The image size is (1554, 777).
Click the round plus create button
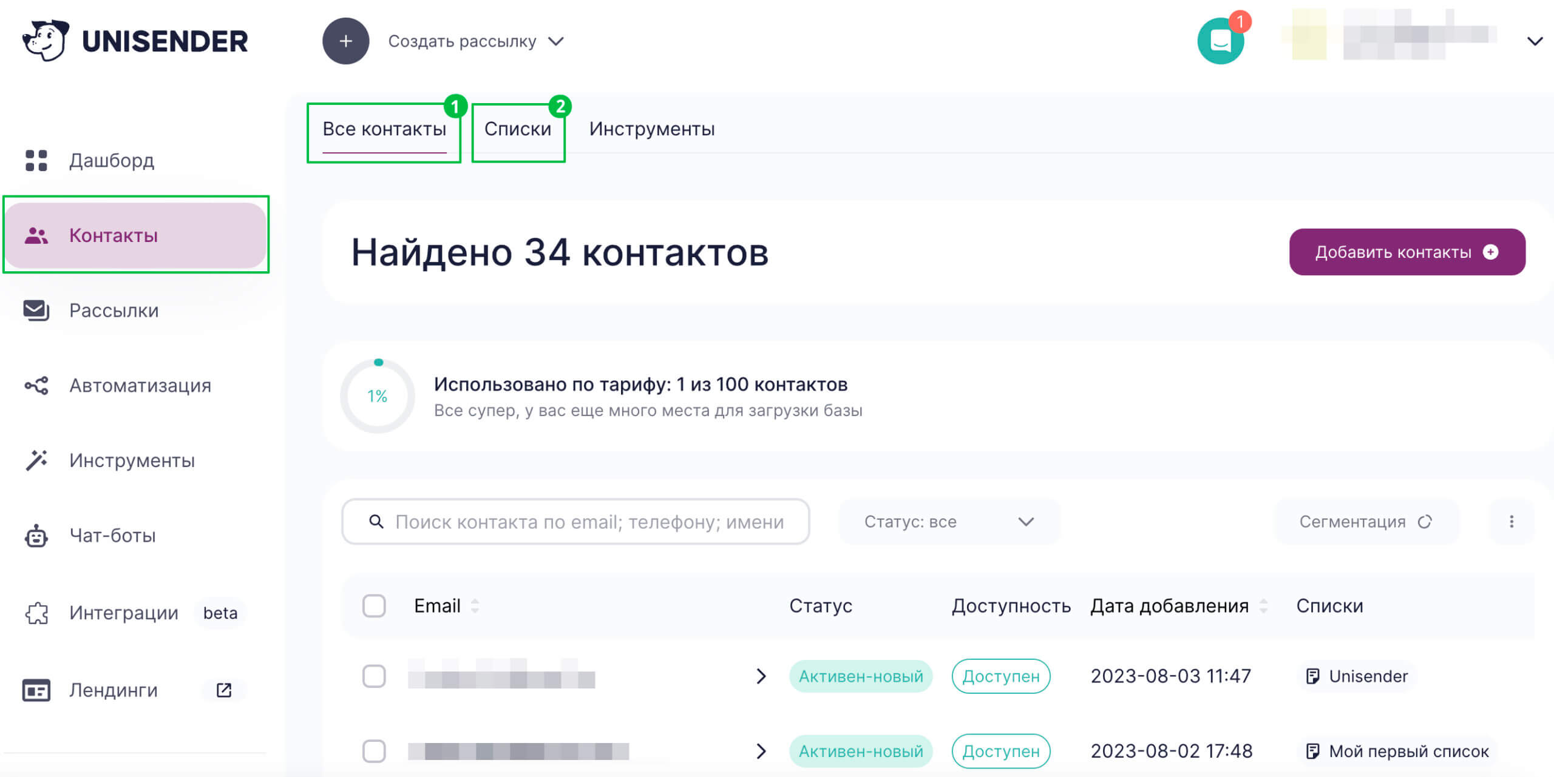point(345,41)
